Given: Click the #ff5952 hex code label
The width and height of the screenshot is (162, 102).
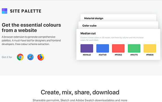Looking at the screenshot, I should pos(118,55).
